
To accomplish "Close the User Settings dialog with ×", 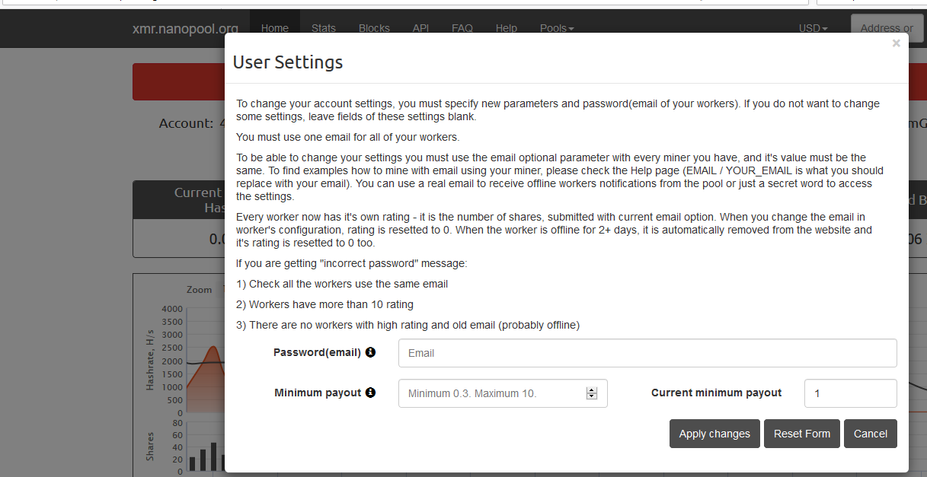I will point(896,43).
